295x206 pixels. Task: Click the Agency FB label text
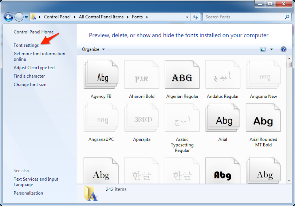click(x=101, y=97)
